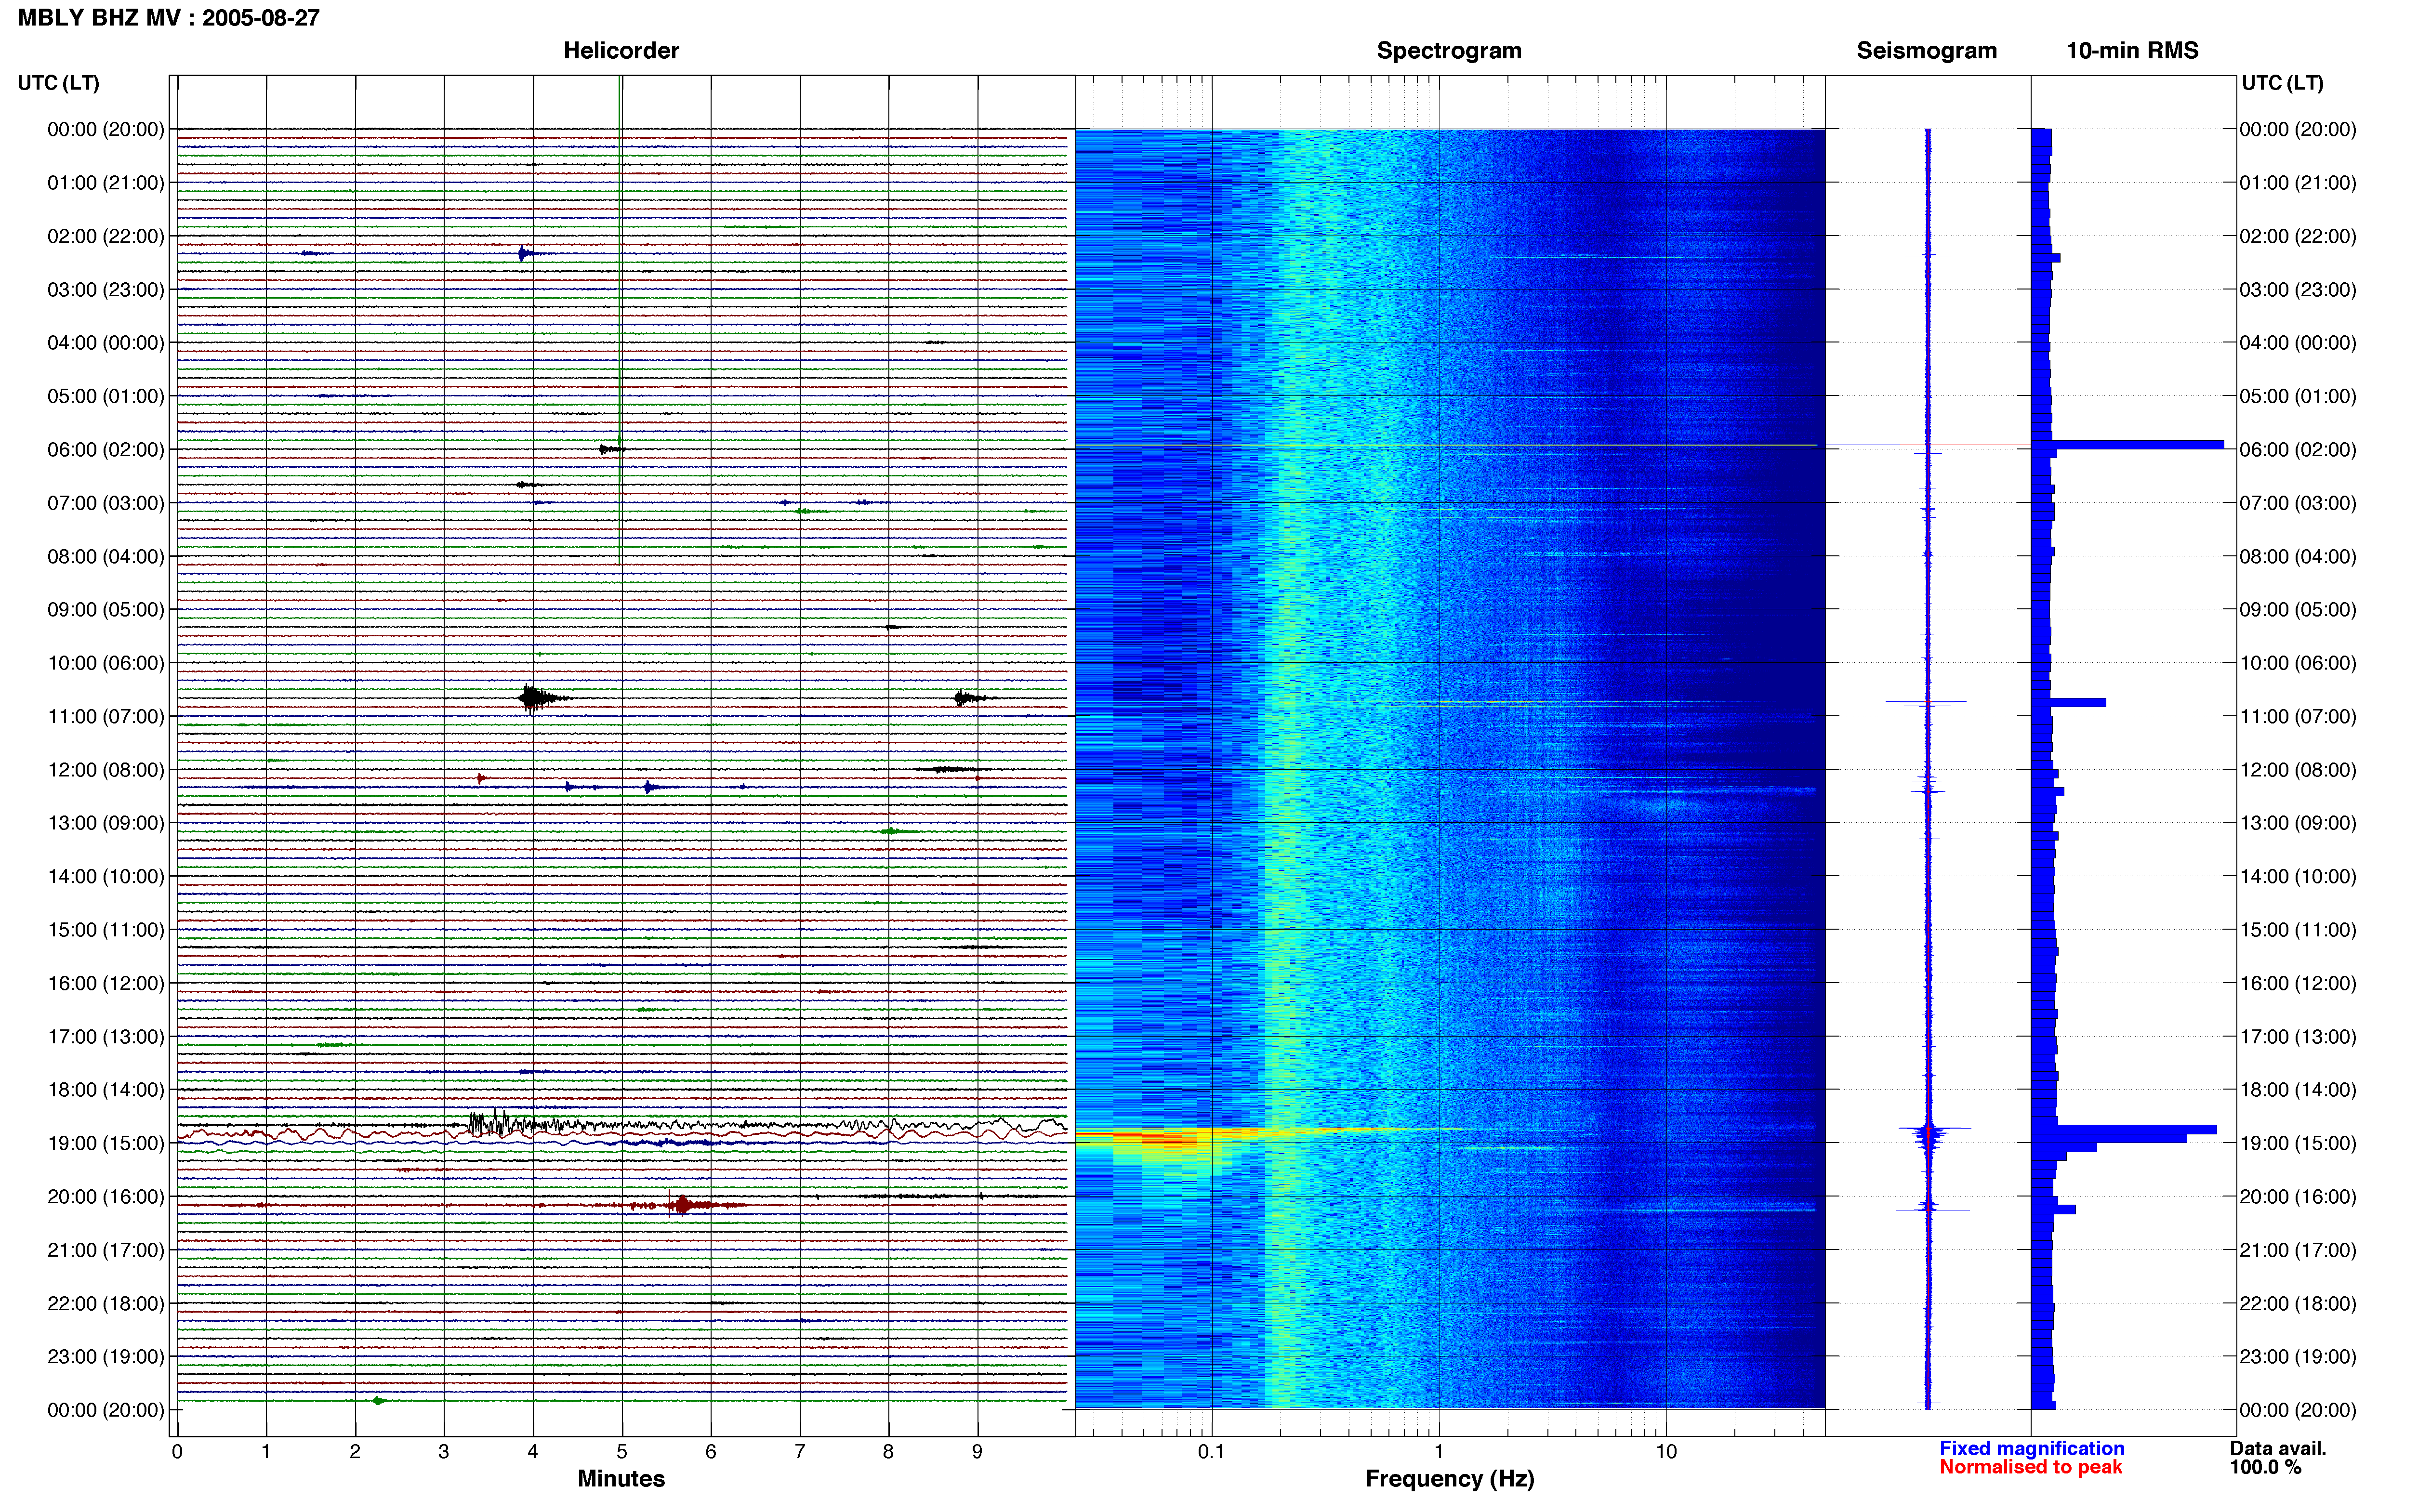Click the RMS bar near 10:45
The width and height of the screenshot is (2418, 1512).
[x=2068, y=703]
